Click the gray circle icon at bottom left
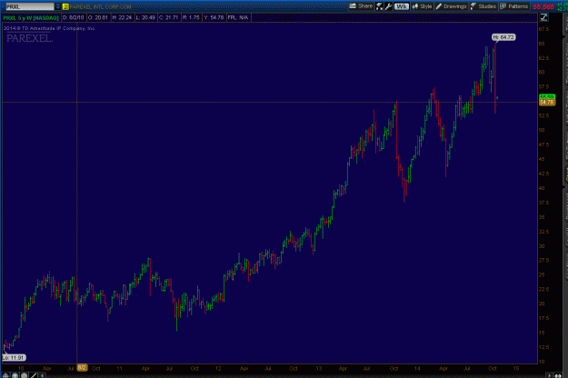 (25, 375)
